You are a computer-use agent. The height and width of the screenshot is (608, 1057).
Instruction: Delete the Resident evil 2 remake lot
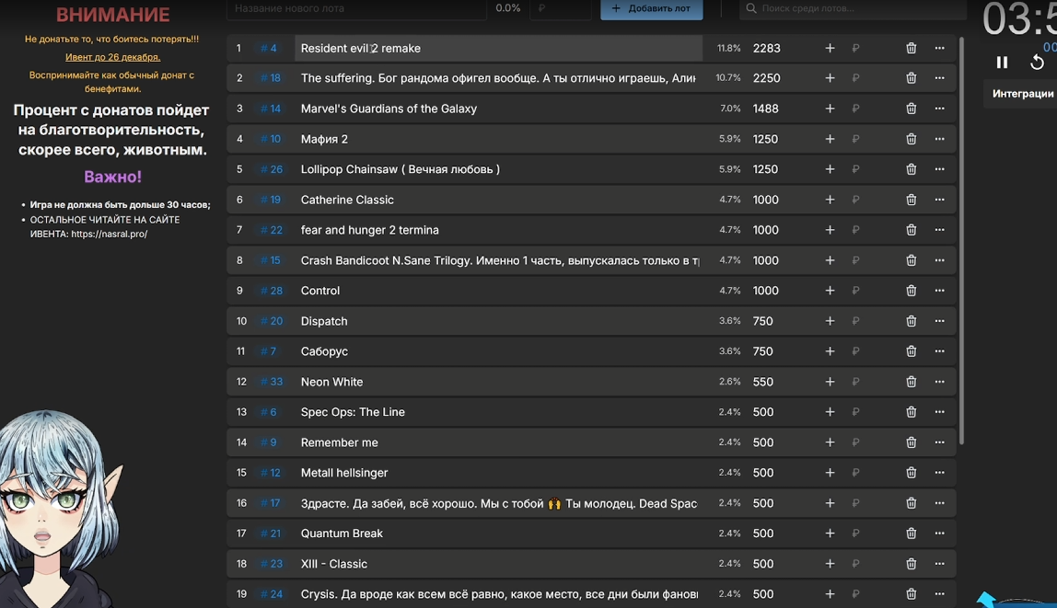911,48
